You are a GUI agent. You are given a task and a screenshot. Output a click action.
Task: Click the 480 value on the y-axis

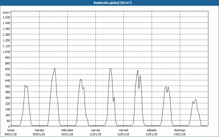(x=7, y=92)
